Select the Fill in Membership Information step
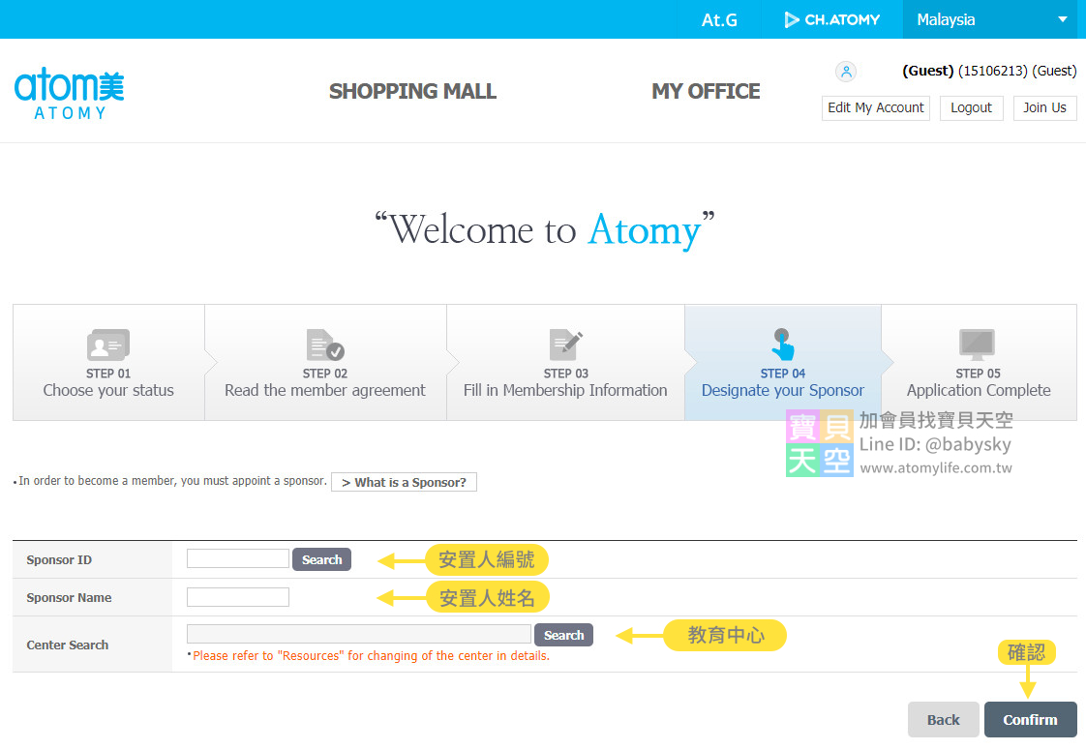This screenshot has width=1086, height=750. point(566,363)
